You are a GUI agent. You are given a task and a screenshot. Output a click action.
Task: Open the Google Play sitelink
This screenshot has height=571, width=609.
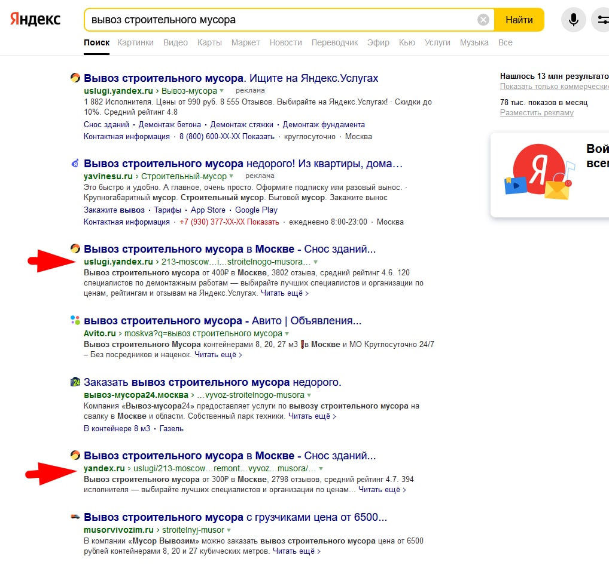pos(256,210)
